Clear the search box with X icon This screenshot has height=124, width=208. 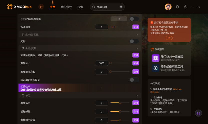point(121,7)
